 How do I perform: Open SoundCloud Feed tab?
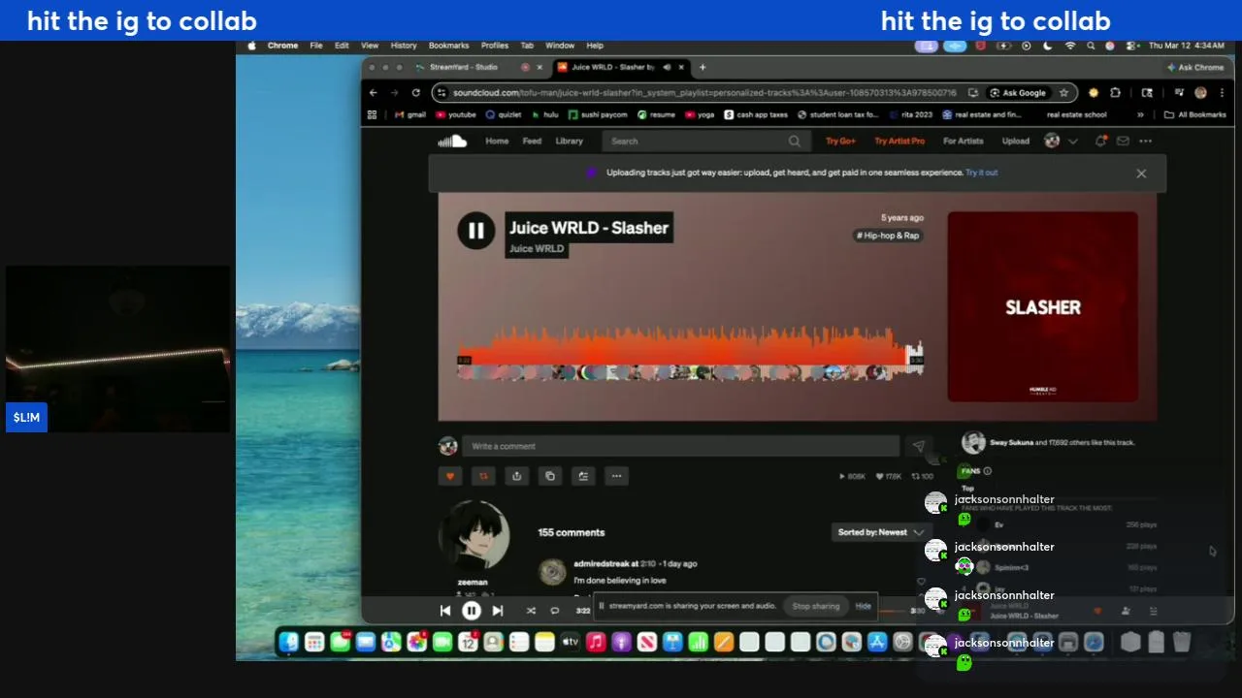click(532, 142)
